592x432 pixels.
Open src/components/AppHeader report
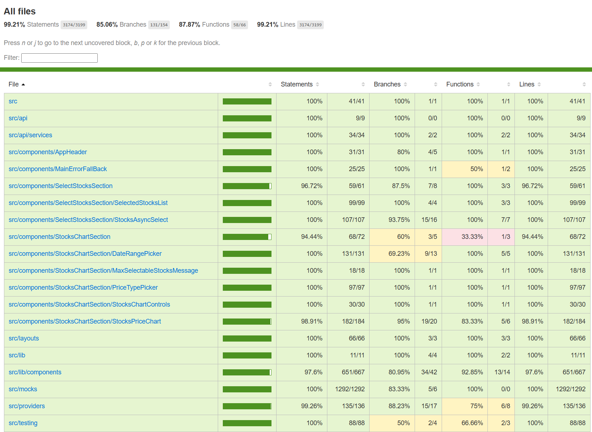tap(48, 152)
